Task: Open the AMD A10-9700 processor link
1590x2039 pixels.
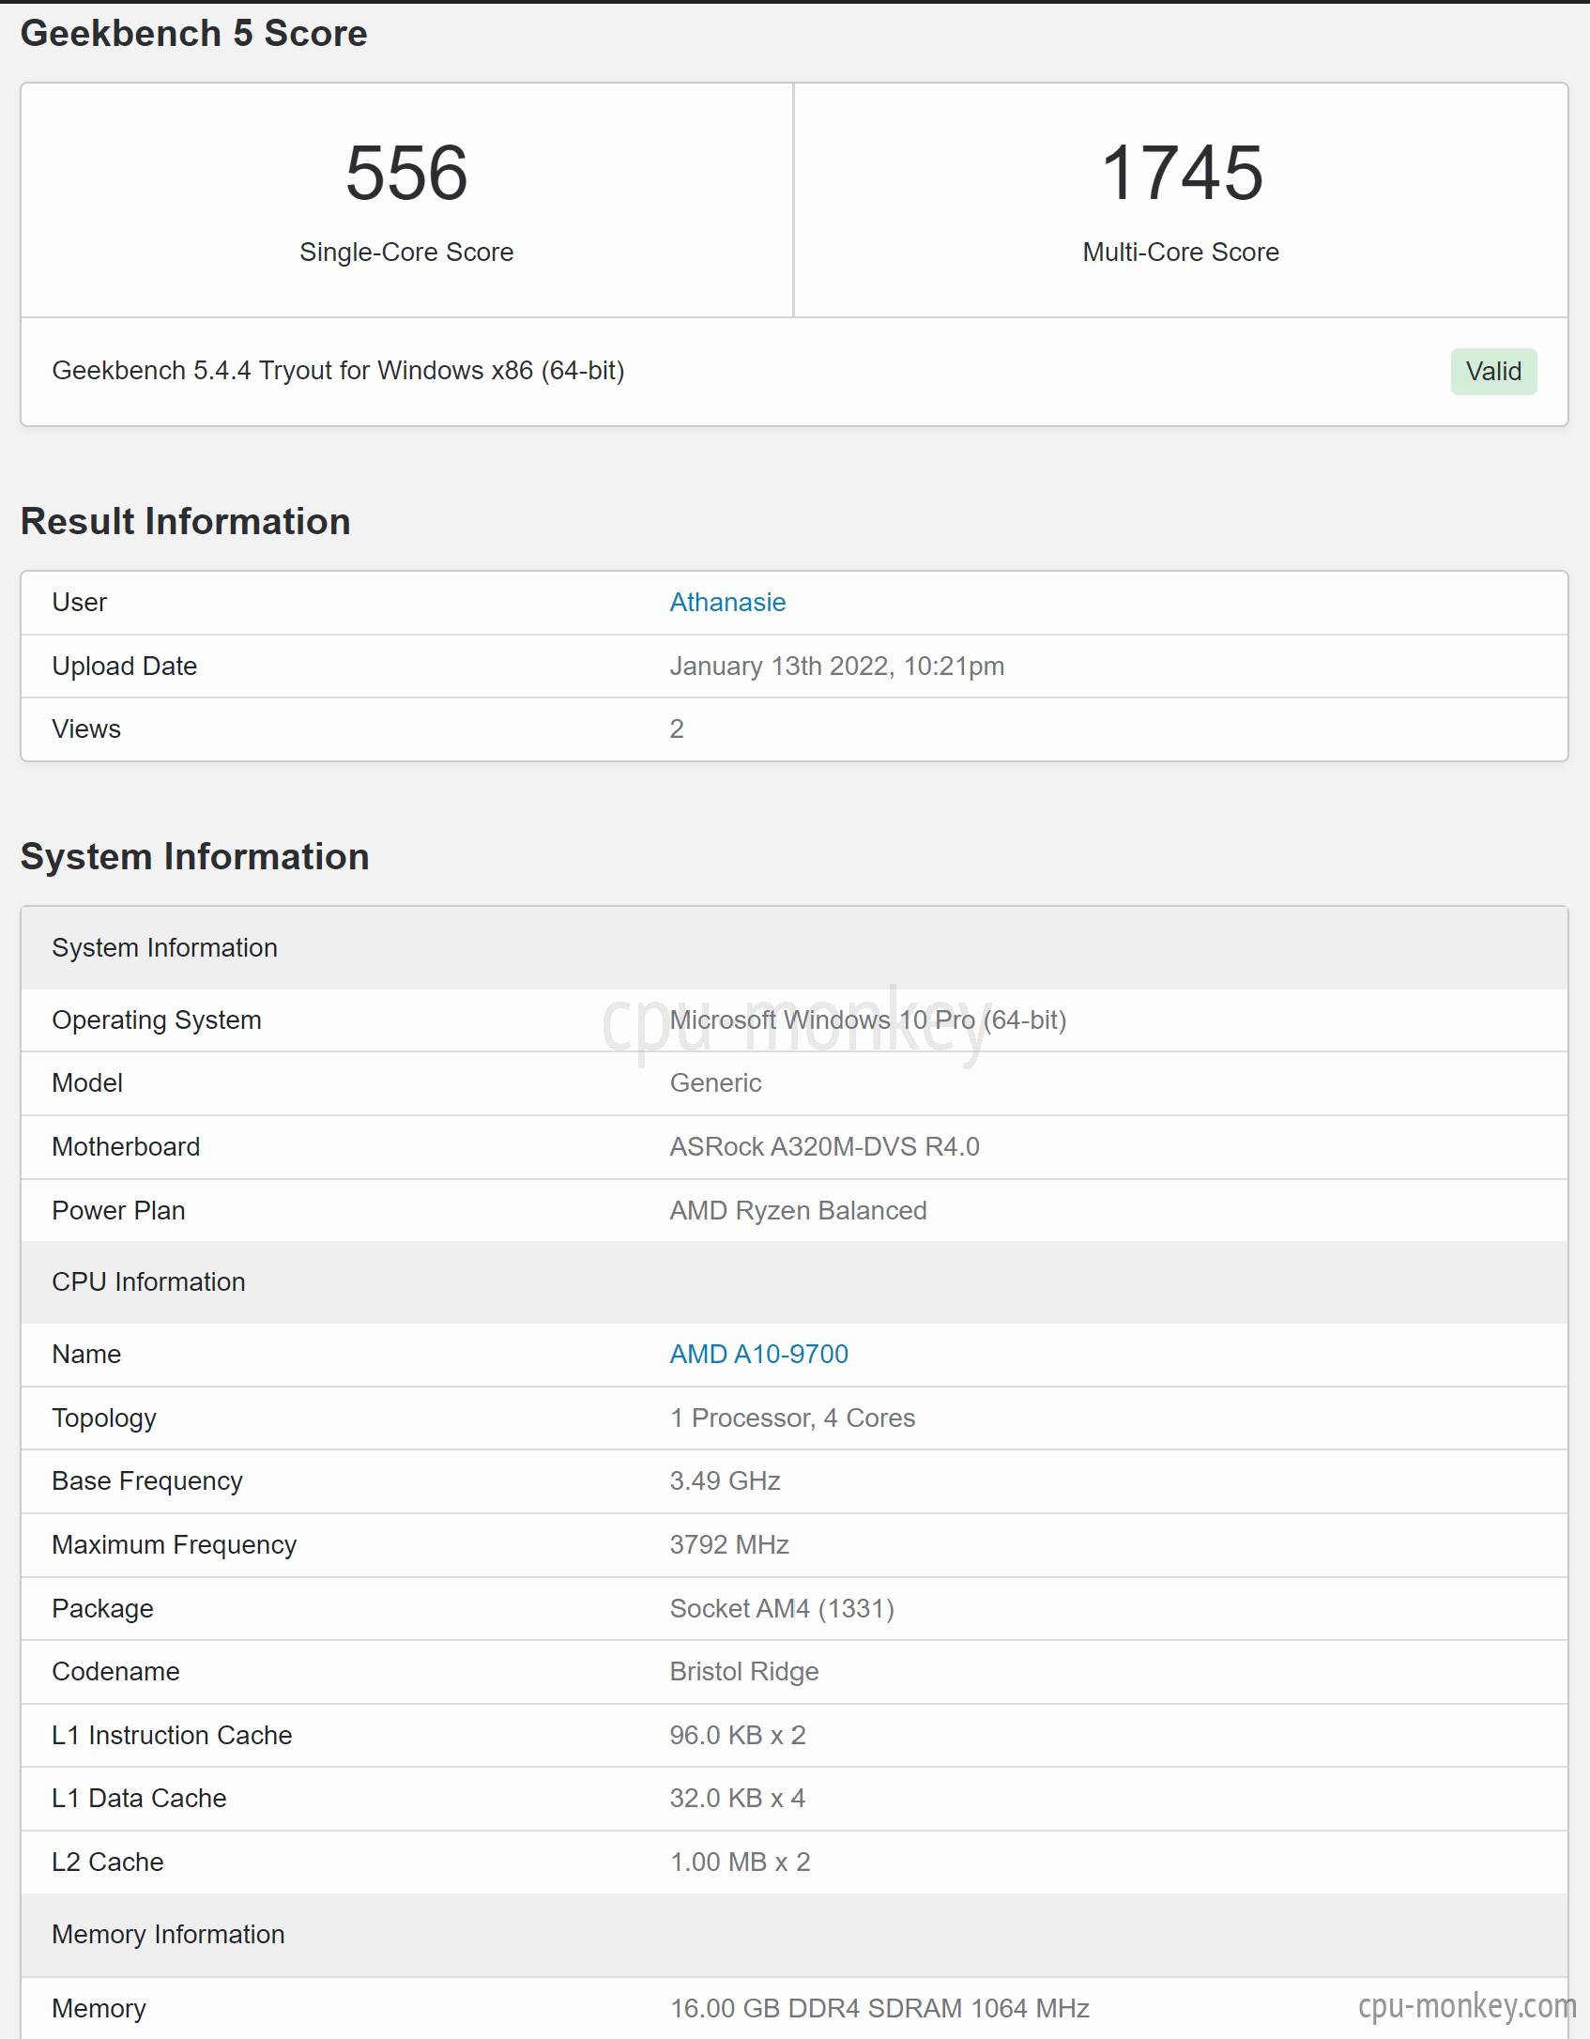Action: click(x=758, y=1354)
